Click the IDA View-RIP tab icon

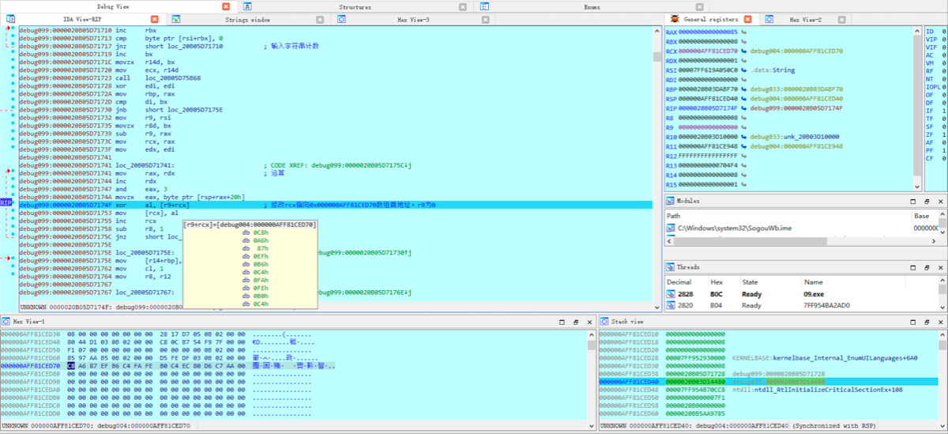click(10, 18)
